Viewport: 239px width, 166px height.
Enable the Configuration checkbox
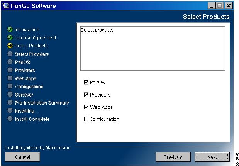pyautogui.click(x=86, y=119)
